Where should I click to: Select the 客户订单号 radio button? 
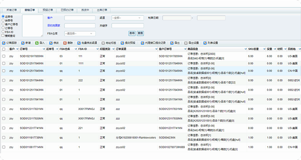(3, 24)
